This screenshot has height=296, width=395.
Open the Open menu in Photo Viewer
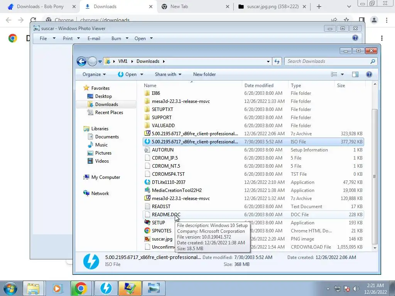[x=143, y=38]
